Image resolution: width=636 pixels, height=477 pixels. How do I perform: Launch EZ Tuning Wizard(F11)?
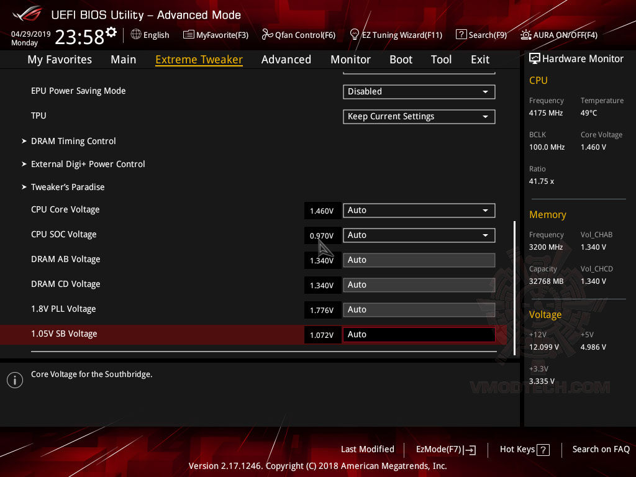pos(402,35)
